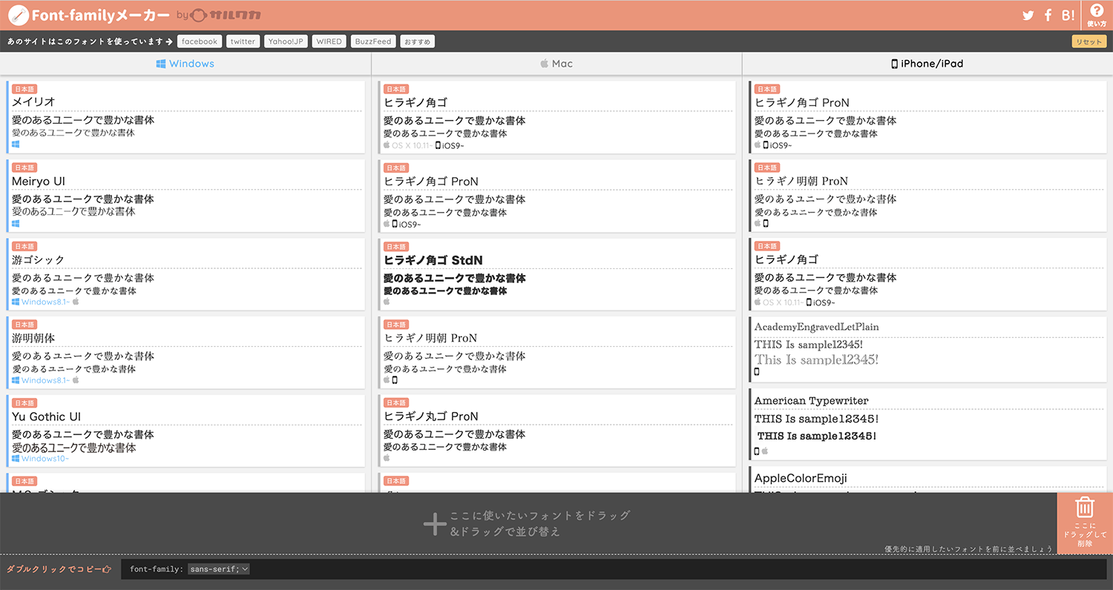Viewport: 1113px width, 590px height.
Task: Click the plus icon in drop zone
Action: click(x=435, y=525)
